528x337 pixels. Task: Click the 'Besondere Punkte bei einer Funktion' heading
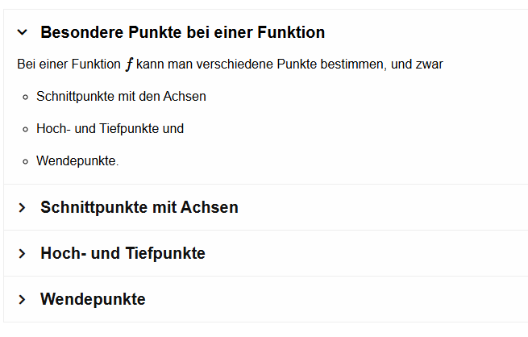[x=182, y=32]
